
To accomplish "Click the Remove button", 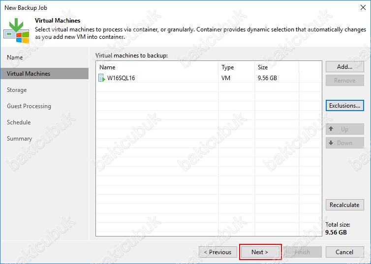I will click(x=345, y=80).
